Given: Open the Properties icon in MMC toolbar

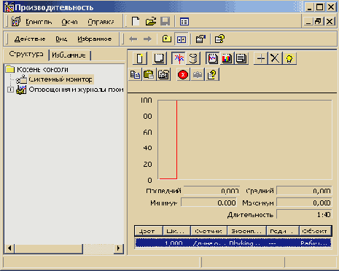Looking at the screenshot, I should [x=200, y=39].
